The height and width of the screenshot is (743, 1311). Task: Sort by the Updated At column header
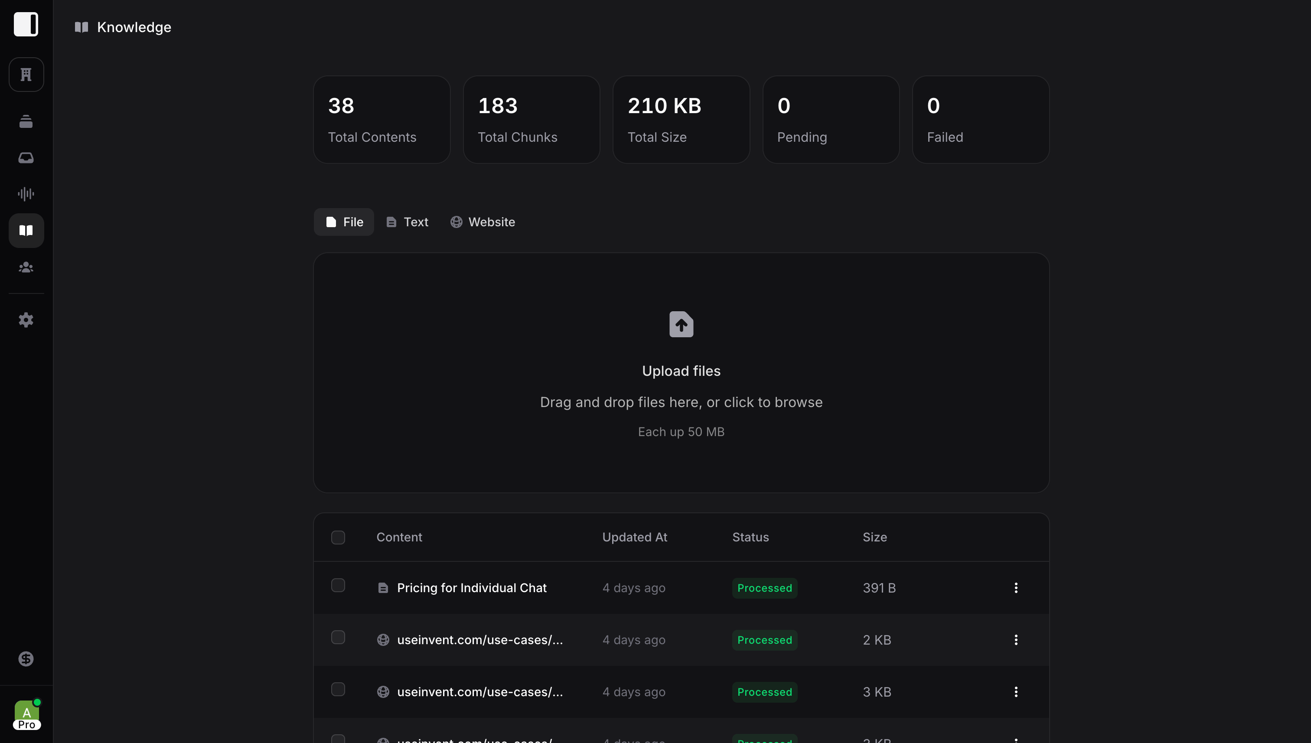pos(634,538)
